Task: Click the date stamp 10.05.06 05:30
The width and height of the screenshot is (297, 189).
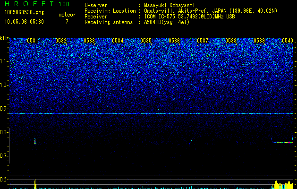Action: pos(24,22)
